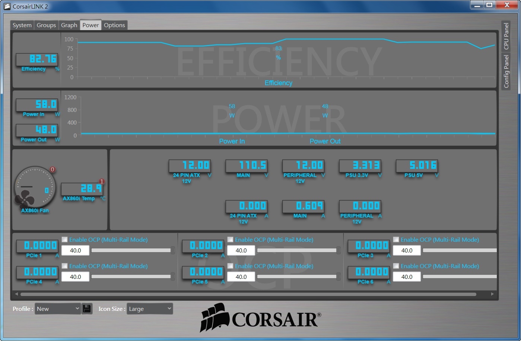Enable OCP for PCIe 4
This screenshot has width=521, height=341.
[64, 266]
